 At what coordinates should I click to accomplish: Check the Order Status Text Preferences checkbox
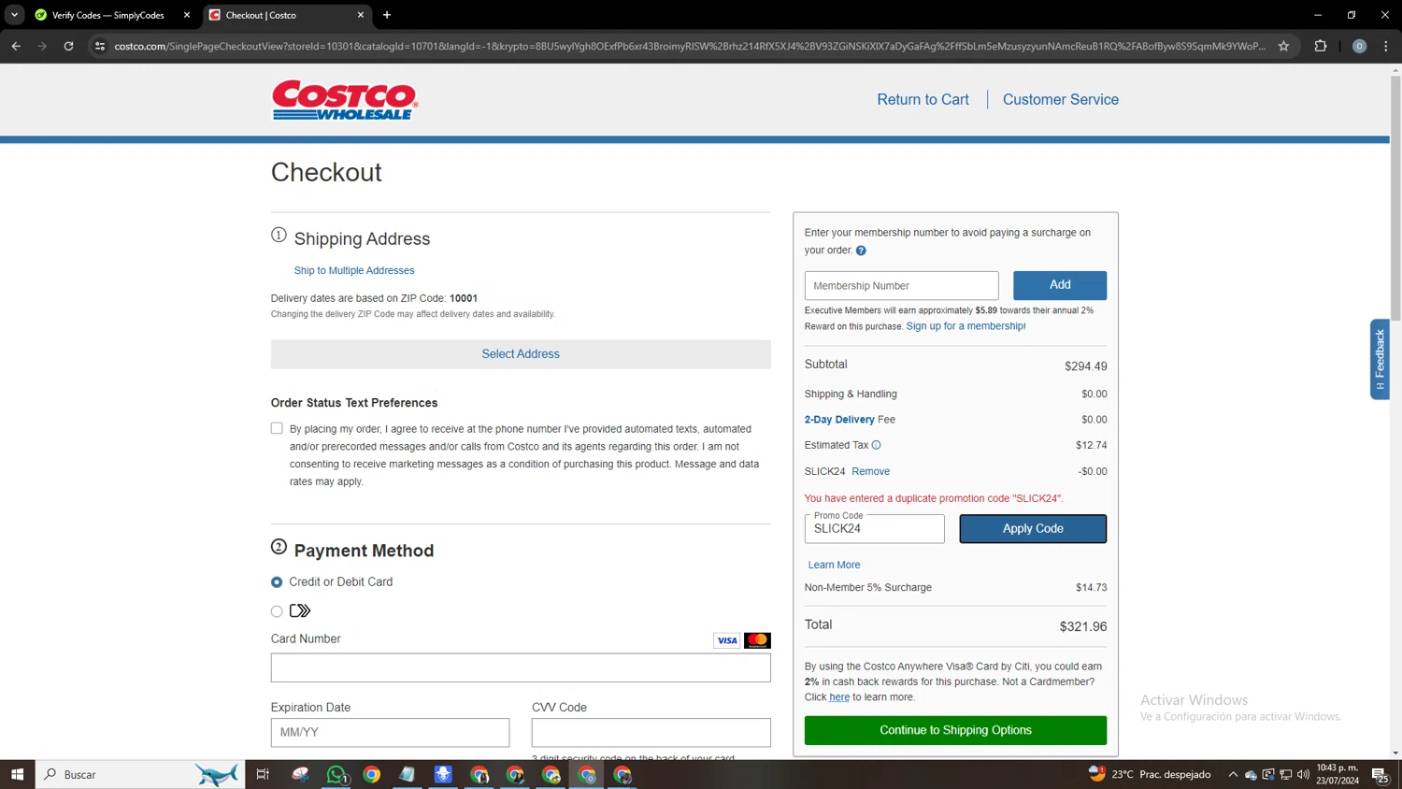277,428
